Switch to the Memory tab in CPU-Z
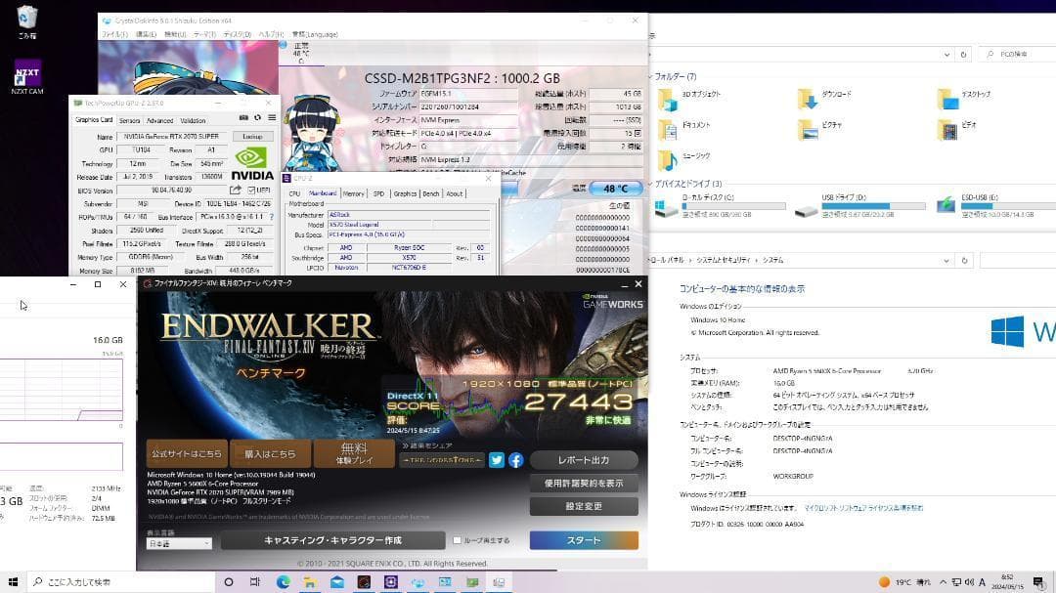The height and width of the screenshot is (593, 1056). [x=354, y=193]
